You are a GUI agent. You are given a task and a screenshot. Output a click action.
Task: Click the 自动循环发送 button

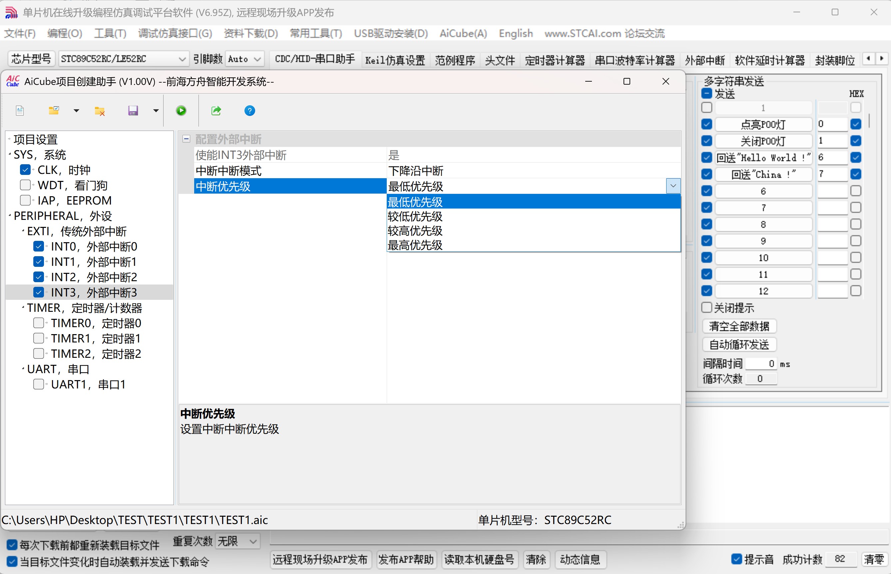pos(739,344)
